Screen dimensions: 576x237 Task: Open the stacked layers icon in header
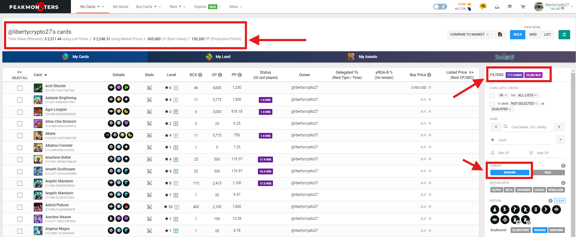tap(510, 6)
